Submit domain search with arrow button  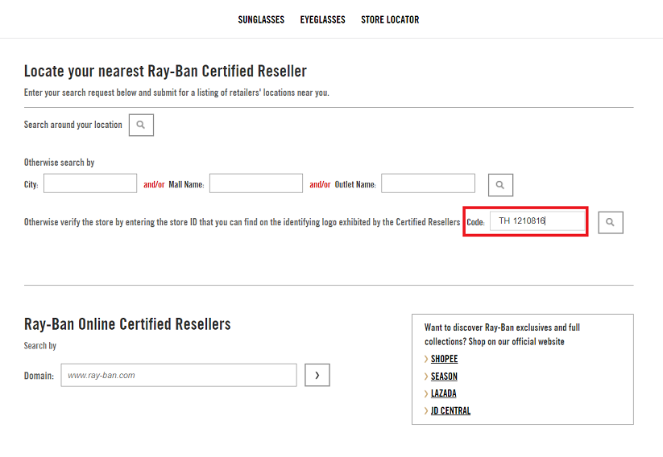coord(317,375)
